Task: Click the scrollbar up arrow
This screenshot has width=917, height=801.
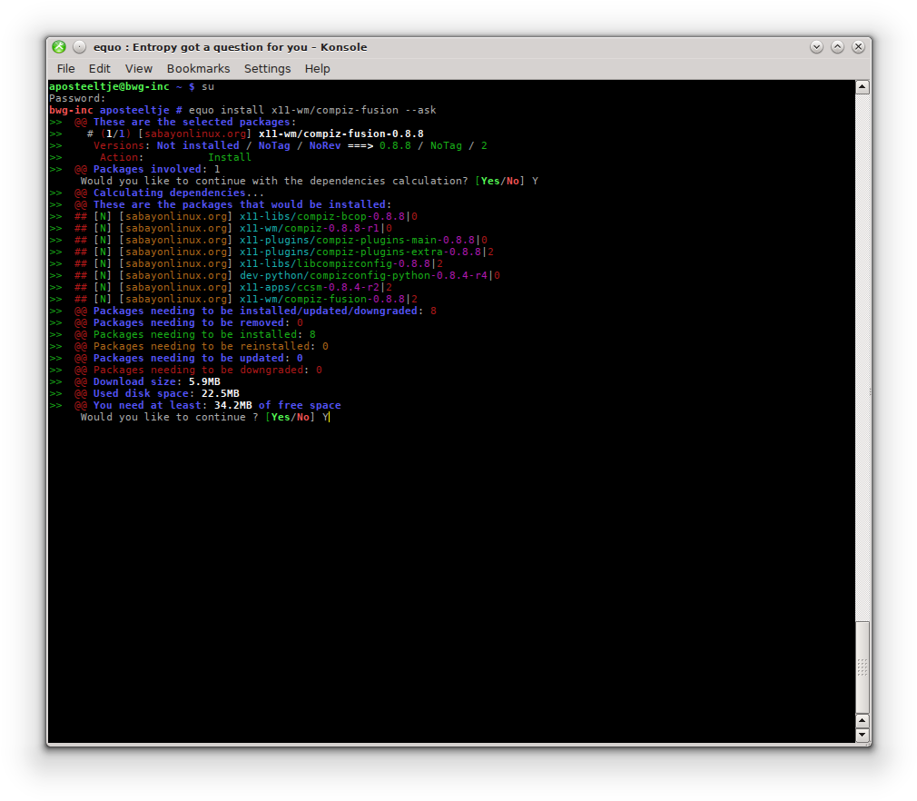Action: [x=862, y=85]
